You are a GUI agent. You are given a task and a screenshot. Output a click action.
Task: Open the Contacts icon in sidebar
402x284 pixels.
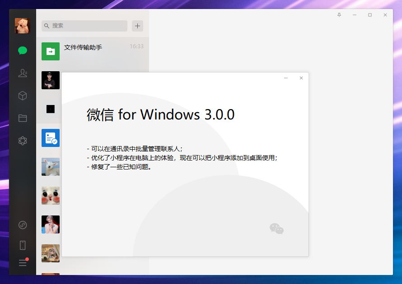click(x=23, y=73)
